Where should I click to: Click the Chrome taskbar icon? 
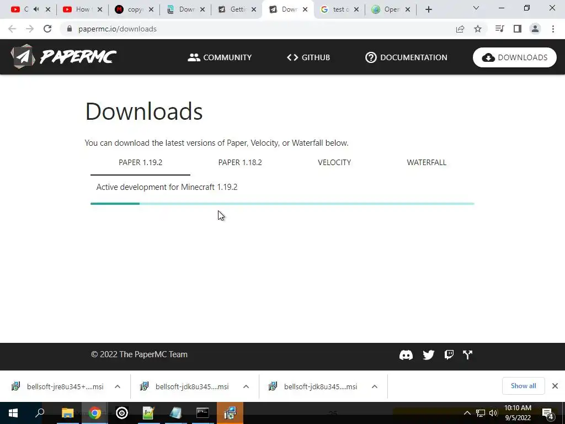point(95,413)
